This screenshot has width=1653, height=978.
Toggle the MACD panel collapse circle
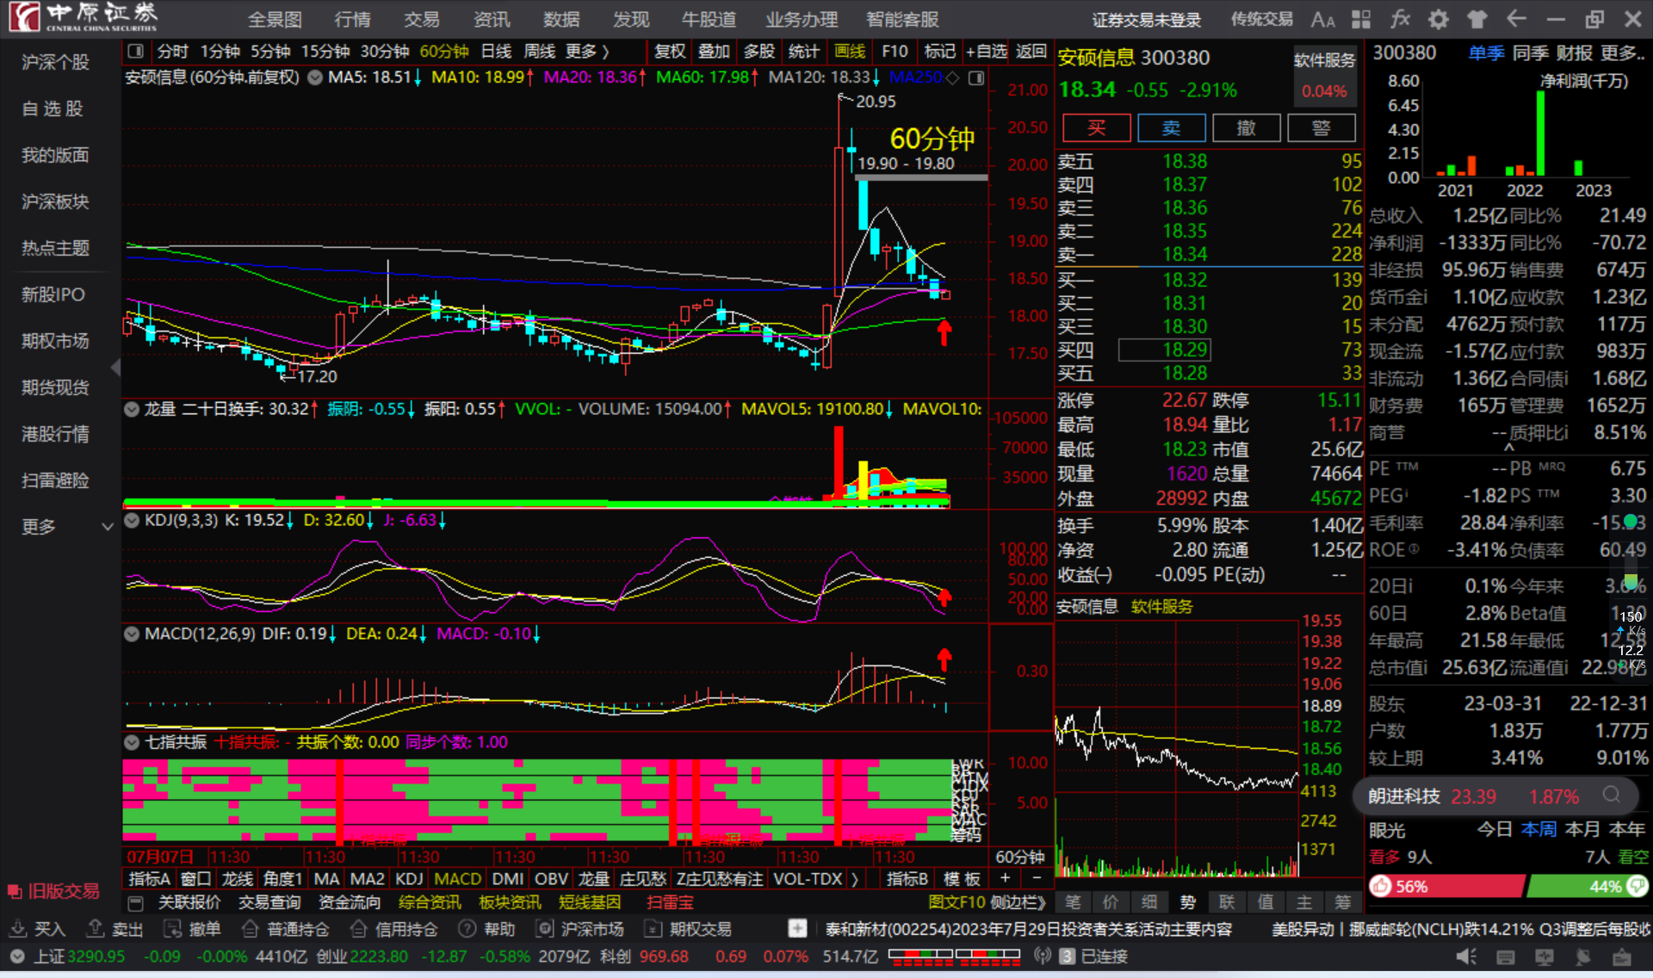[132, 634]
